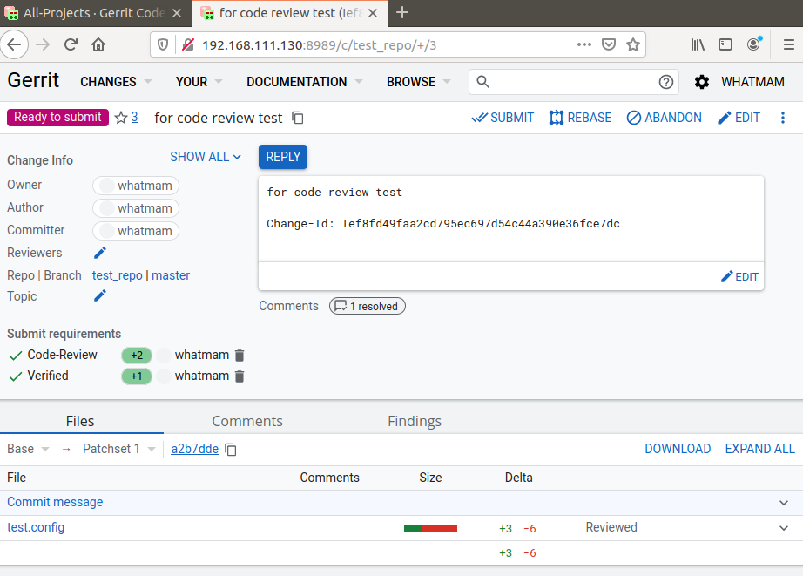Expand Commit message row chevron
This screenshot has height=576, width=803.
[784, 503]
